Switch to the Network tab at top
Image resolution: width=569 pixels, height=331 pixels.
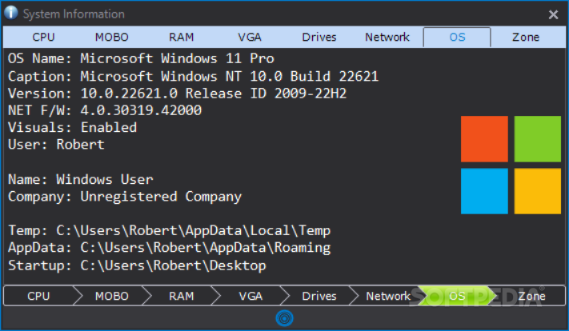point(387,37)
